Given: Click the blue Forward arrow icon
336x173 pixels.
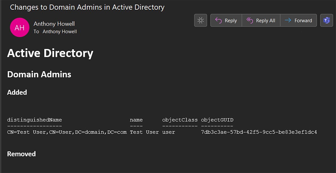Looking at the screenshot, I should coord(288,20).
